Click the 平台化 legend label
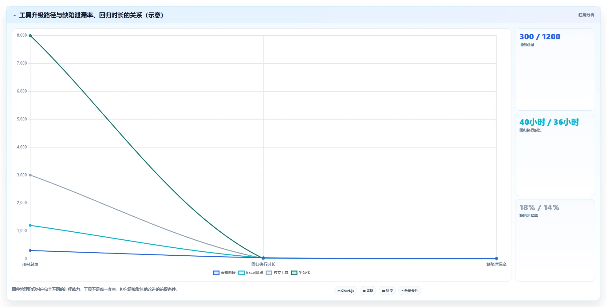The width and height of the screenshot is (607, 307). 304,273
